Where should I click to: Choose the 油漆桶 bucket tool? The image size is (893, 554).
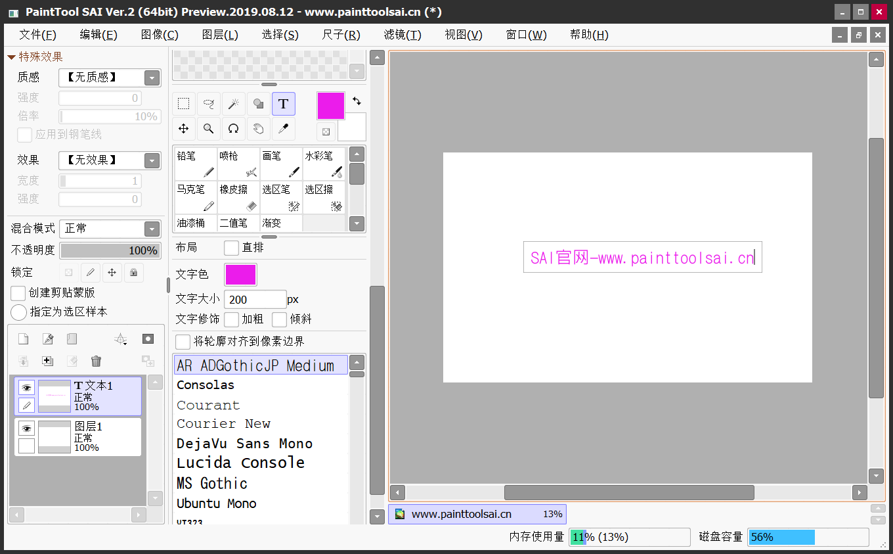click(196, 223)
